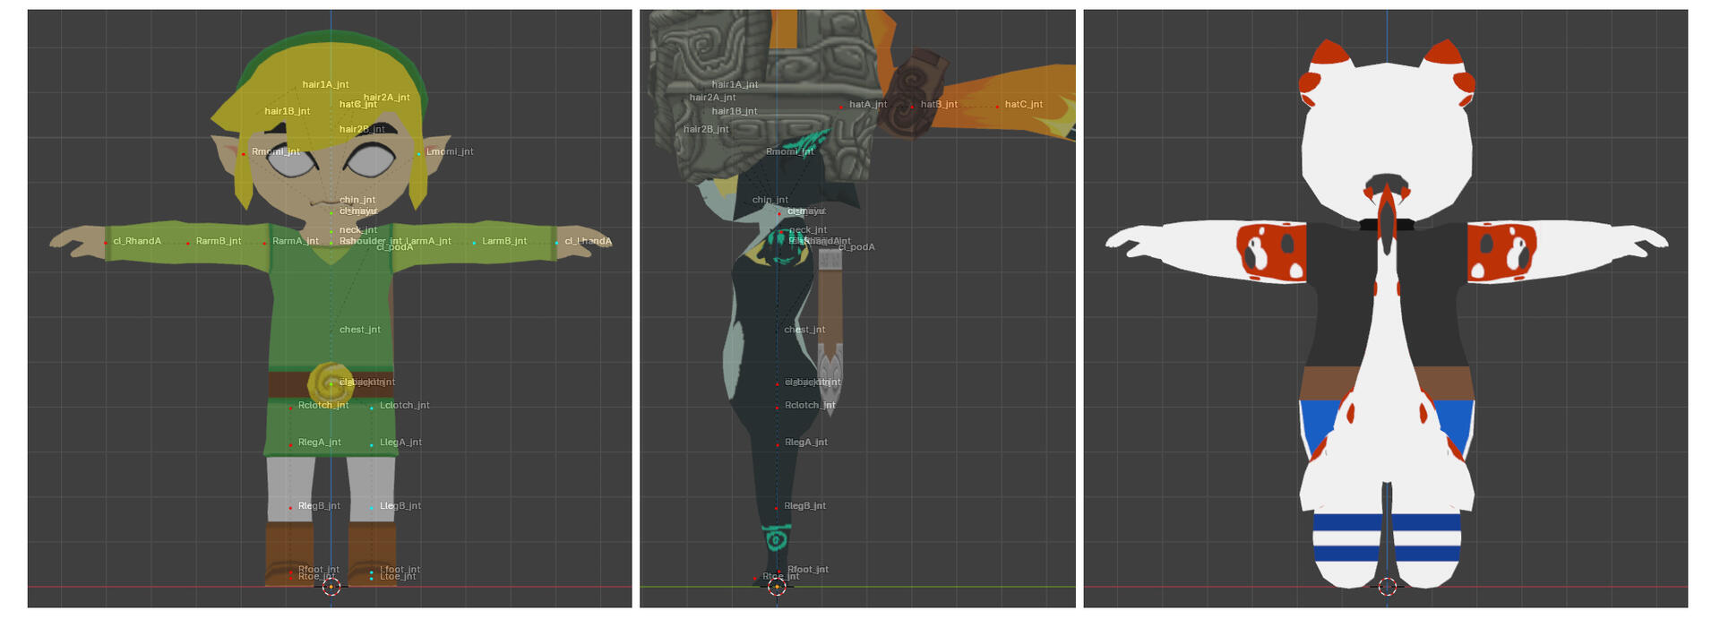Click the golden spiral belt buckle
Screen dimensions: 1720x619
coord(330,383)
